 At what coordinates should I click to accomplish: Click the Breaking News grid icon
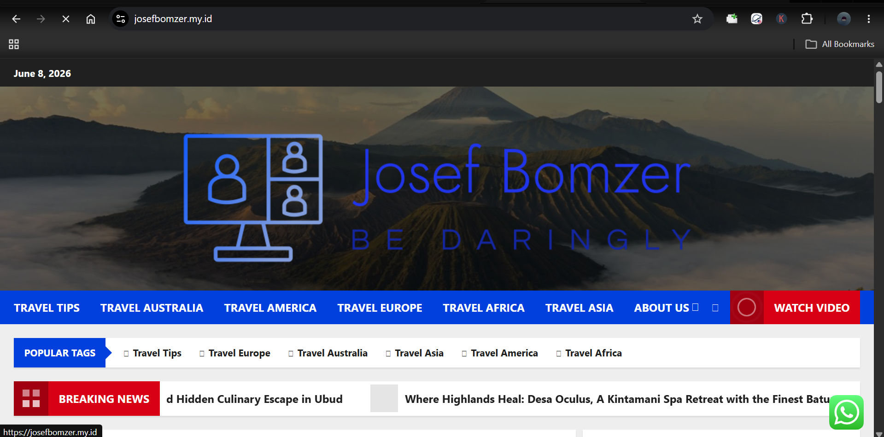pos(31,399)
